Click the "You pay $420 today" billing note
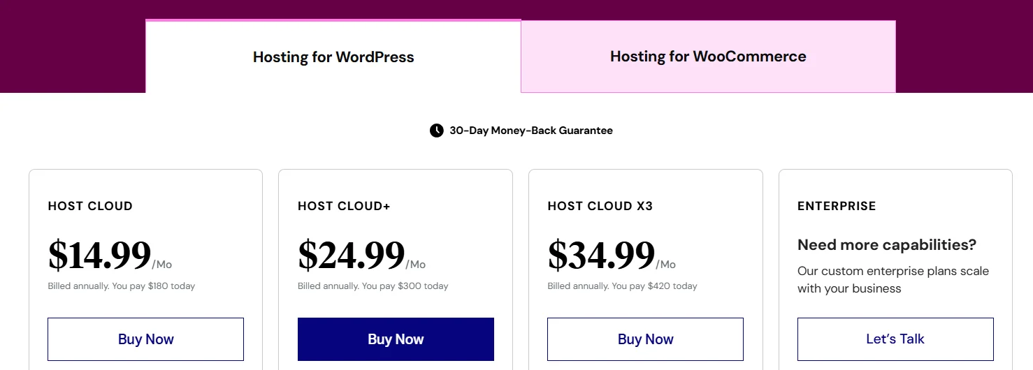The width and height of the screenshot is (1033, 370). [x=623, y=286]
